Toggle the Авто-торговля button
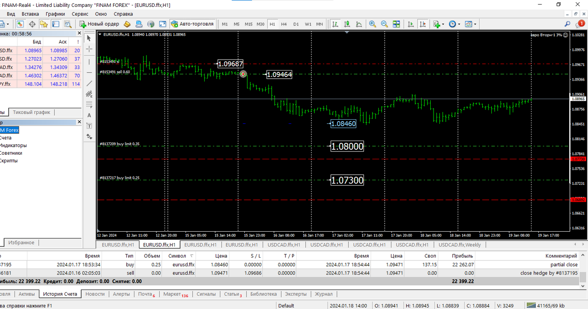Viewport: 588px width, 309px height. [x=192, y=24]
